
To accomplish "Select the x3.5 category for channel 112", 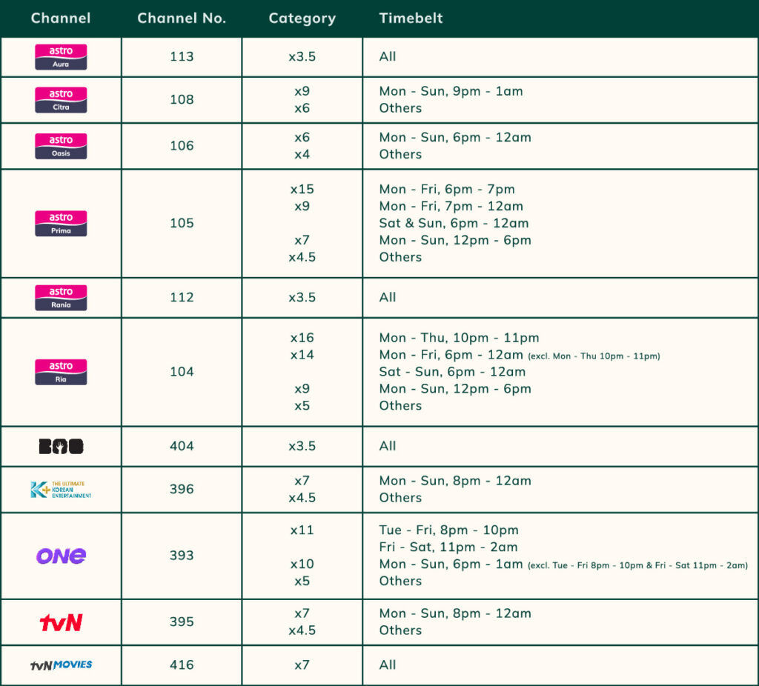I will tap(302, 297).
